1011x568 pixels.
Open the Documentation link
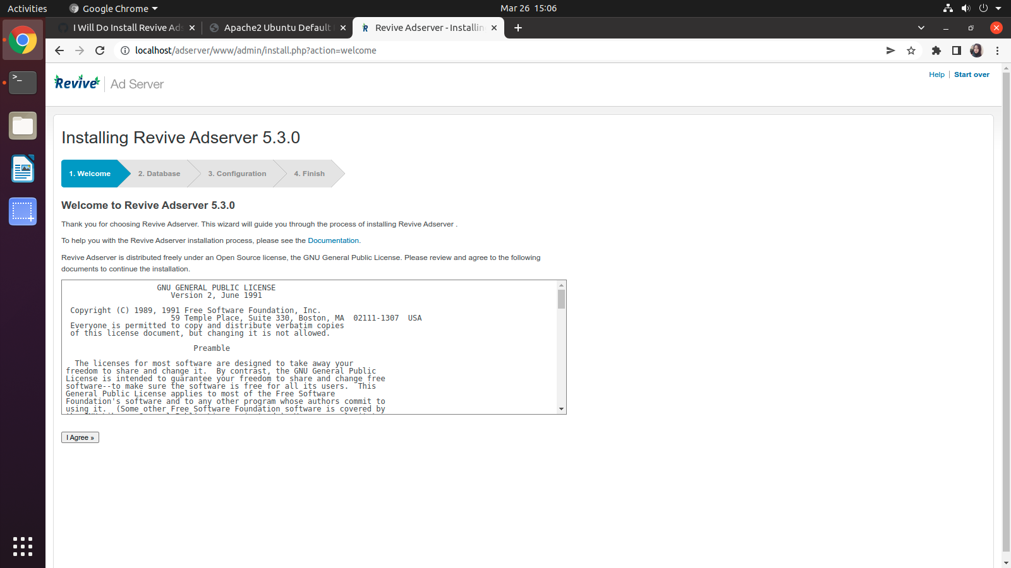click(333, 240)
